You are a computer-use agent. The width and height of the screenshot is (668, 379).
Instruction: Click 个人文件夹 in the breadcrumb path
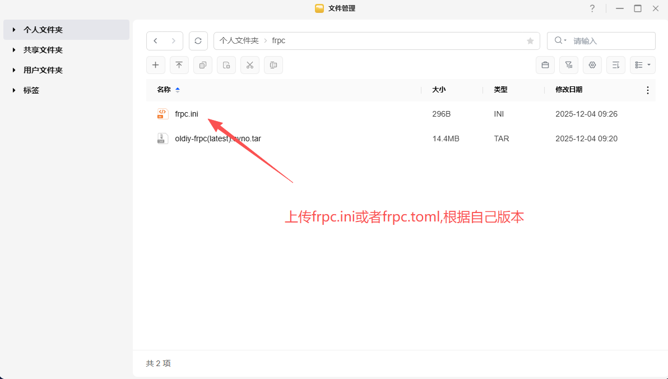pyautogui.click(x=239, y=41)
